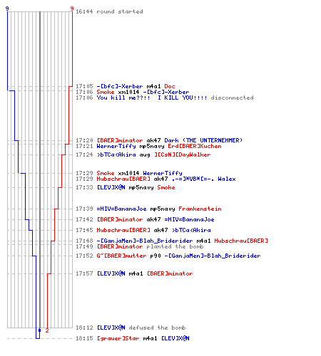This screenshot has width=321, height=356.
Task: Click Dark (THE UNTERNEHMER) player name
Action: click(203, 140)
